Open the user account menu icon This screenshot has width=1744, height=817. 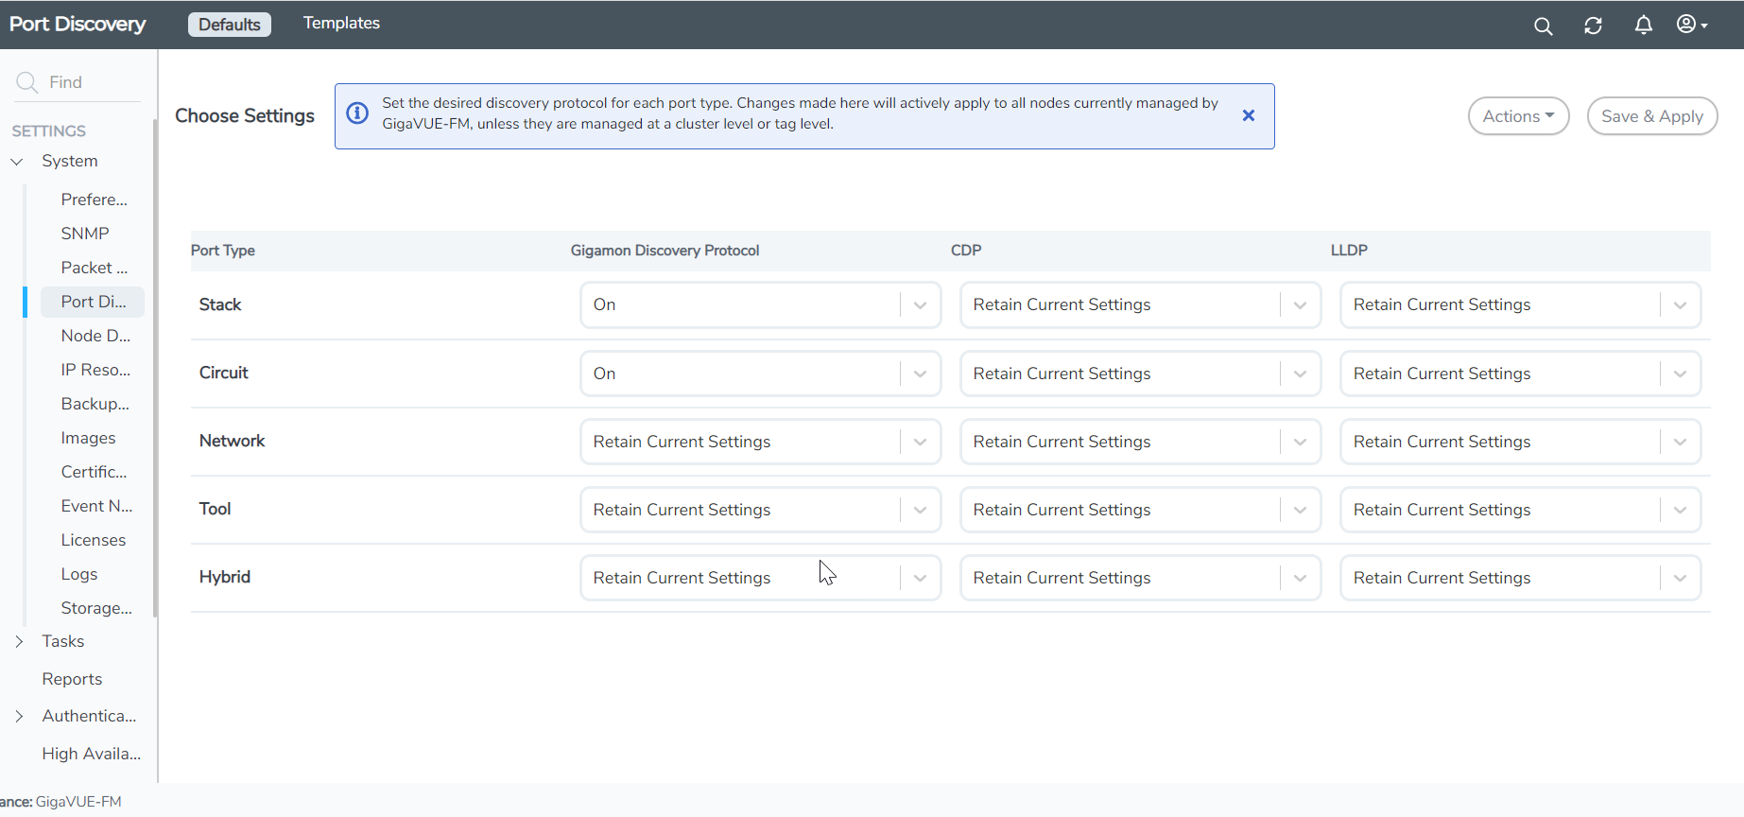tap(1691, 25)
